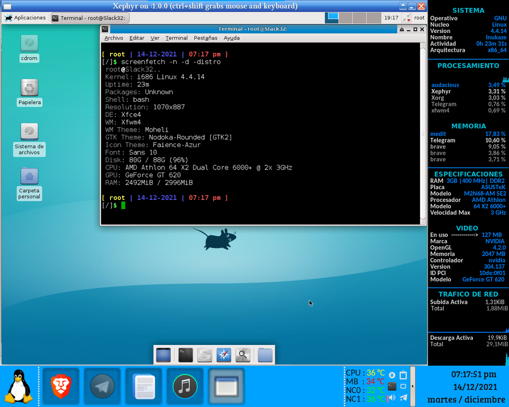Click the 'medit' memory entry

pyautogui.click(x=438, y=134)
